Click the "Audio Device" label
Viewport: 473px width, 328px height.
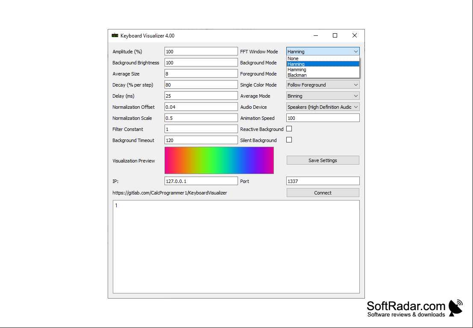253,107
